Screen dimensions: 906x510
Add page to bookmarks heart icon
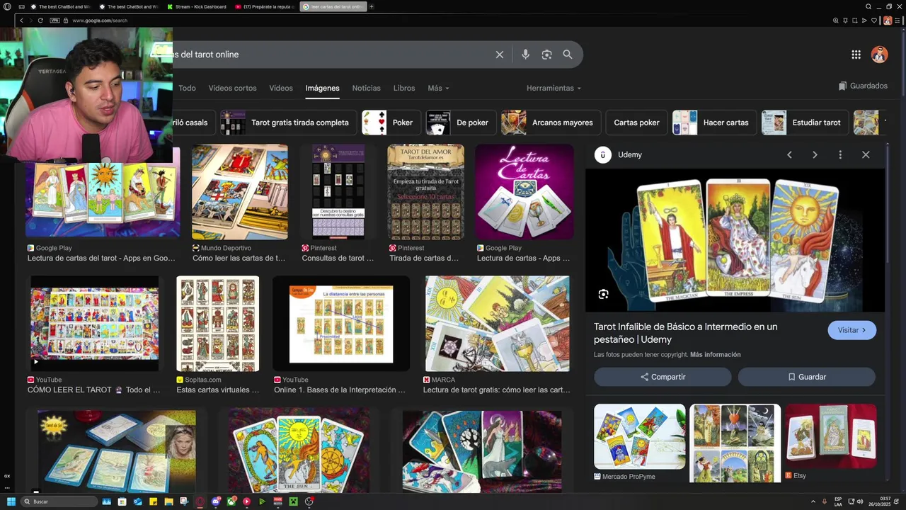874,21
